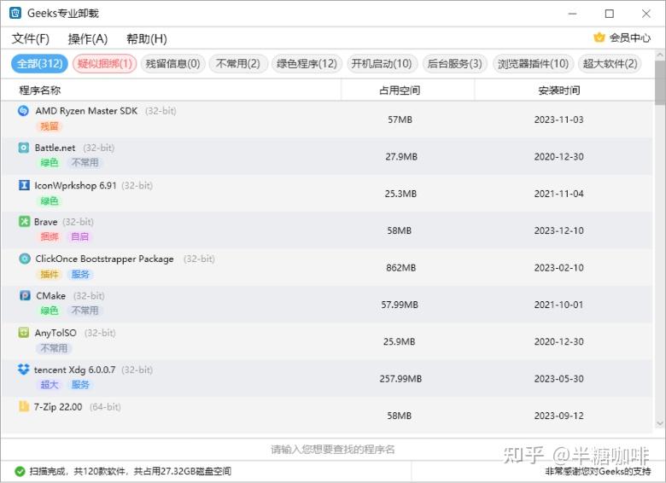The width and height of the screenshot is (666, 483).
Task: Select the Battle.net name text
Action: 55,148
